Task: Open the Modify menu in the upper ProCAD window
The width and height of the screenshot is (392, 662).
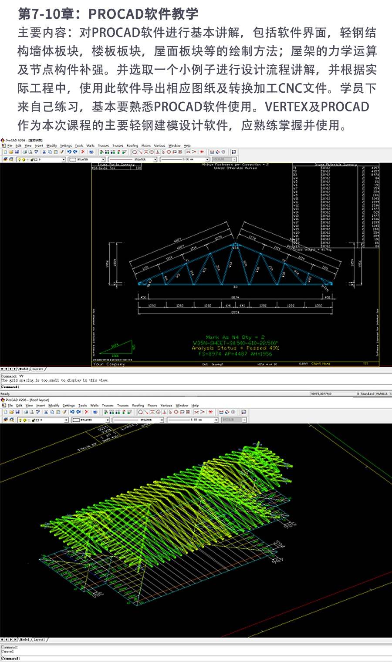Action: (51, 146)
